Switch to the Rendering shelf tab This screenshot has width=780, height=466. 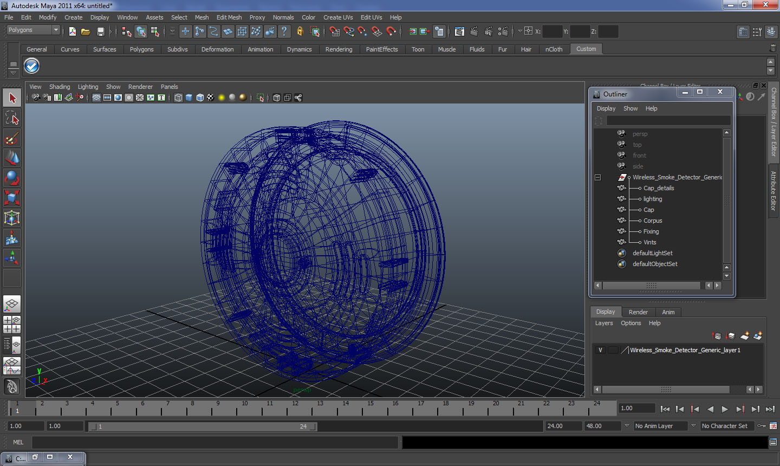click(x=339, y=49)
